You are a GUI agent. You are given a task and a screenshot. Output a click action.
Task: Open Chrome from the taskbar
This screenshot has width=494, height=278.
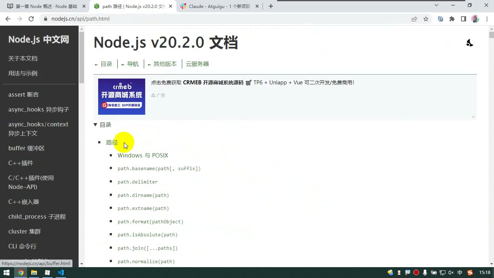tap(21, 273)
